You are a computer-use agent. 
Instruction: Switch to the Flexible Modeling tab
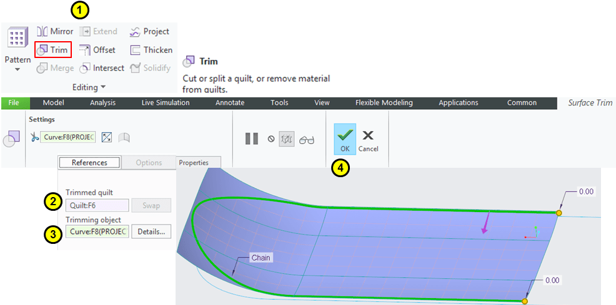click(x=384, y=103)
